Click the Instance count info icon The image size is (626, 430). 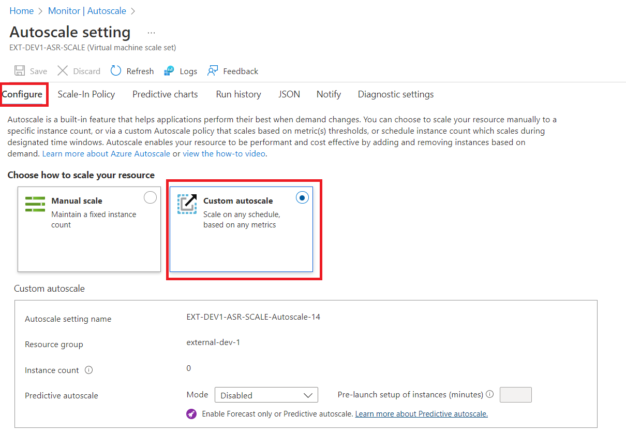point(88,370)
